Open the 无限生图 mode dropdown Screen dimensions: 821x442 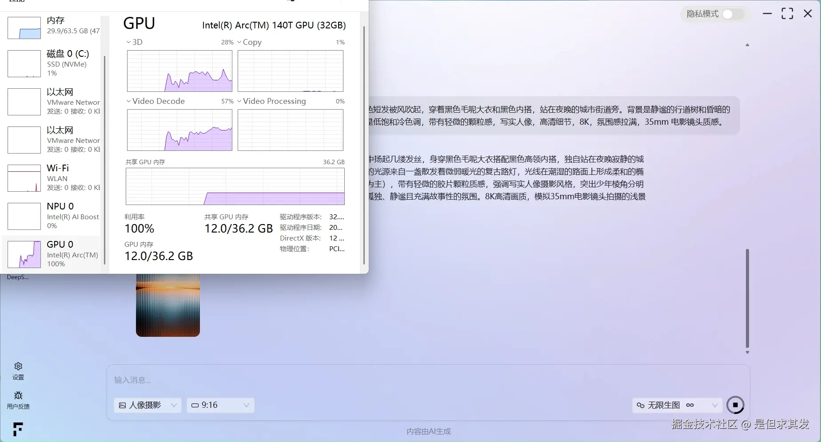(715, 405)
